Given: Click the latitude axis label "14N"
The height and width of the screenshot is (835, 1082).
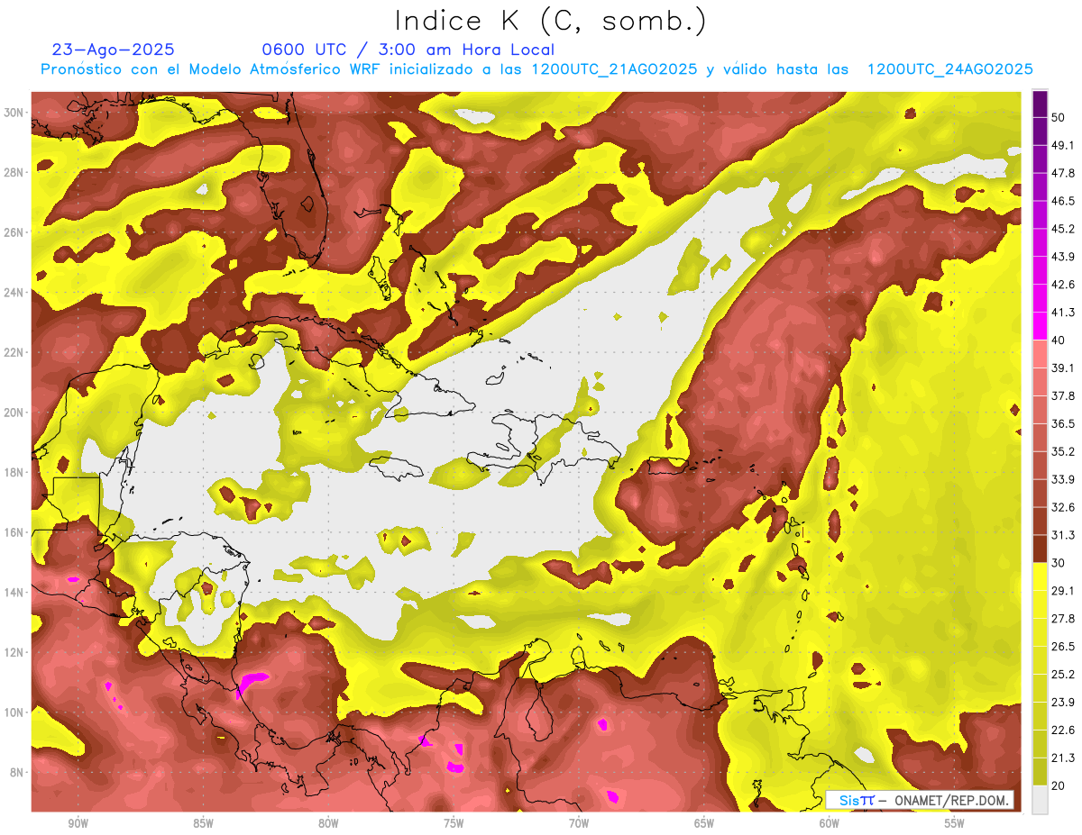Looking at the screenshot, I should click(x=14, y=592).
